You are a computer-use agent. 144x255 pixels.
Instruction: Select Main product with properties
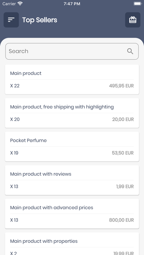[x=72, y=244]
